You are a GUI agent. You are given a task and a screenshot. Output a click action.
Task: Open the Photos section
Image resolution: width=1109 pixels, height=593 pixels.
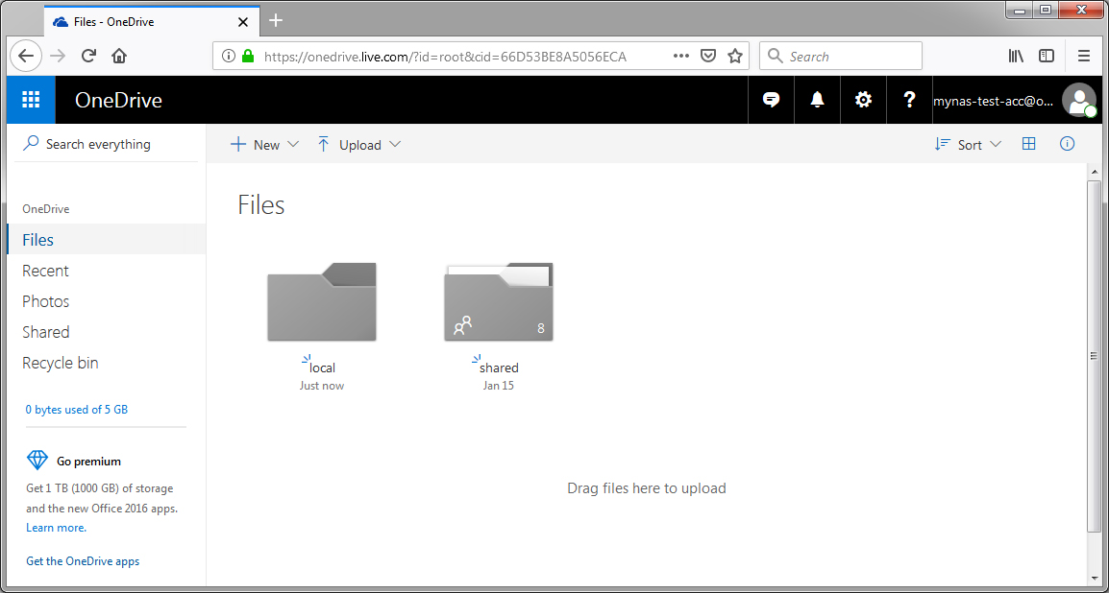coord(45,300)
